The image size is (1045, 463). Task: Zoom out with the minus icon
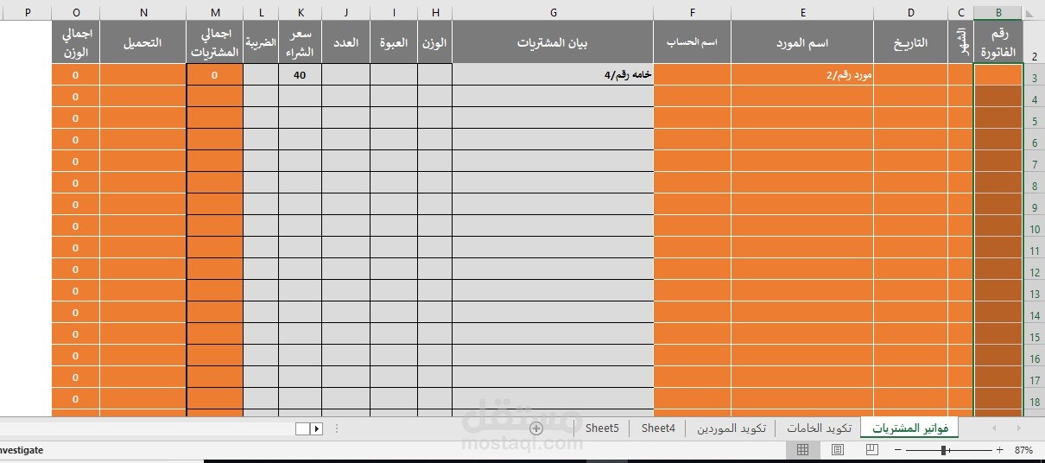[x=896, y=450]
